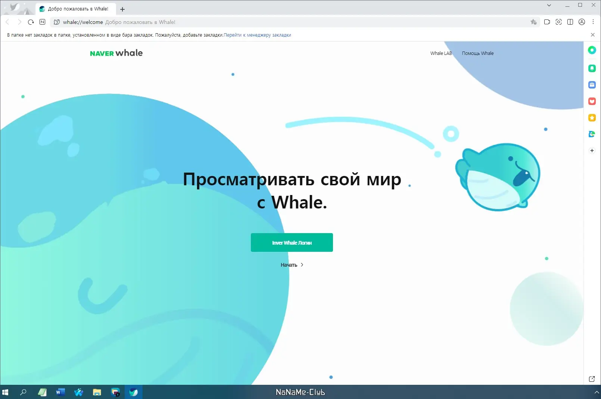Click the Inver Whale Логин button
601x399 pixels.
coord(292,242)
